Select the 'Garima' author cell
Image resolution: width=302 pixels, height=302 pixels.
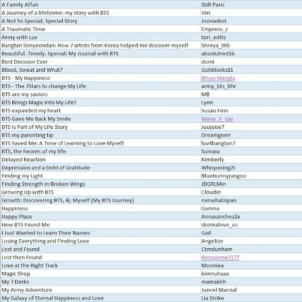click(x=251, y=209)
